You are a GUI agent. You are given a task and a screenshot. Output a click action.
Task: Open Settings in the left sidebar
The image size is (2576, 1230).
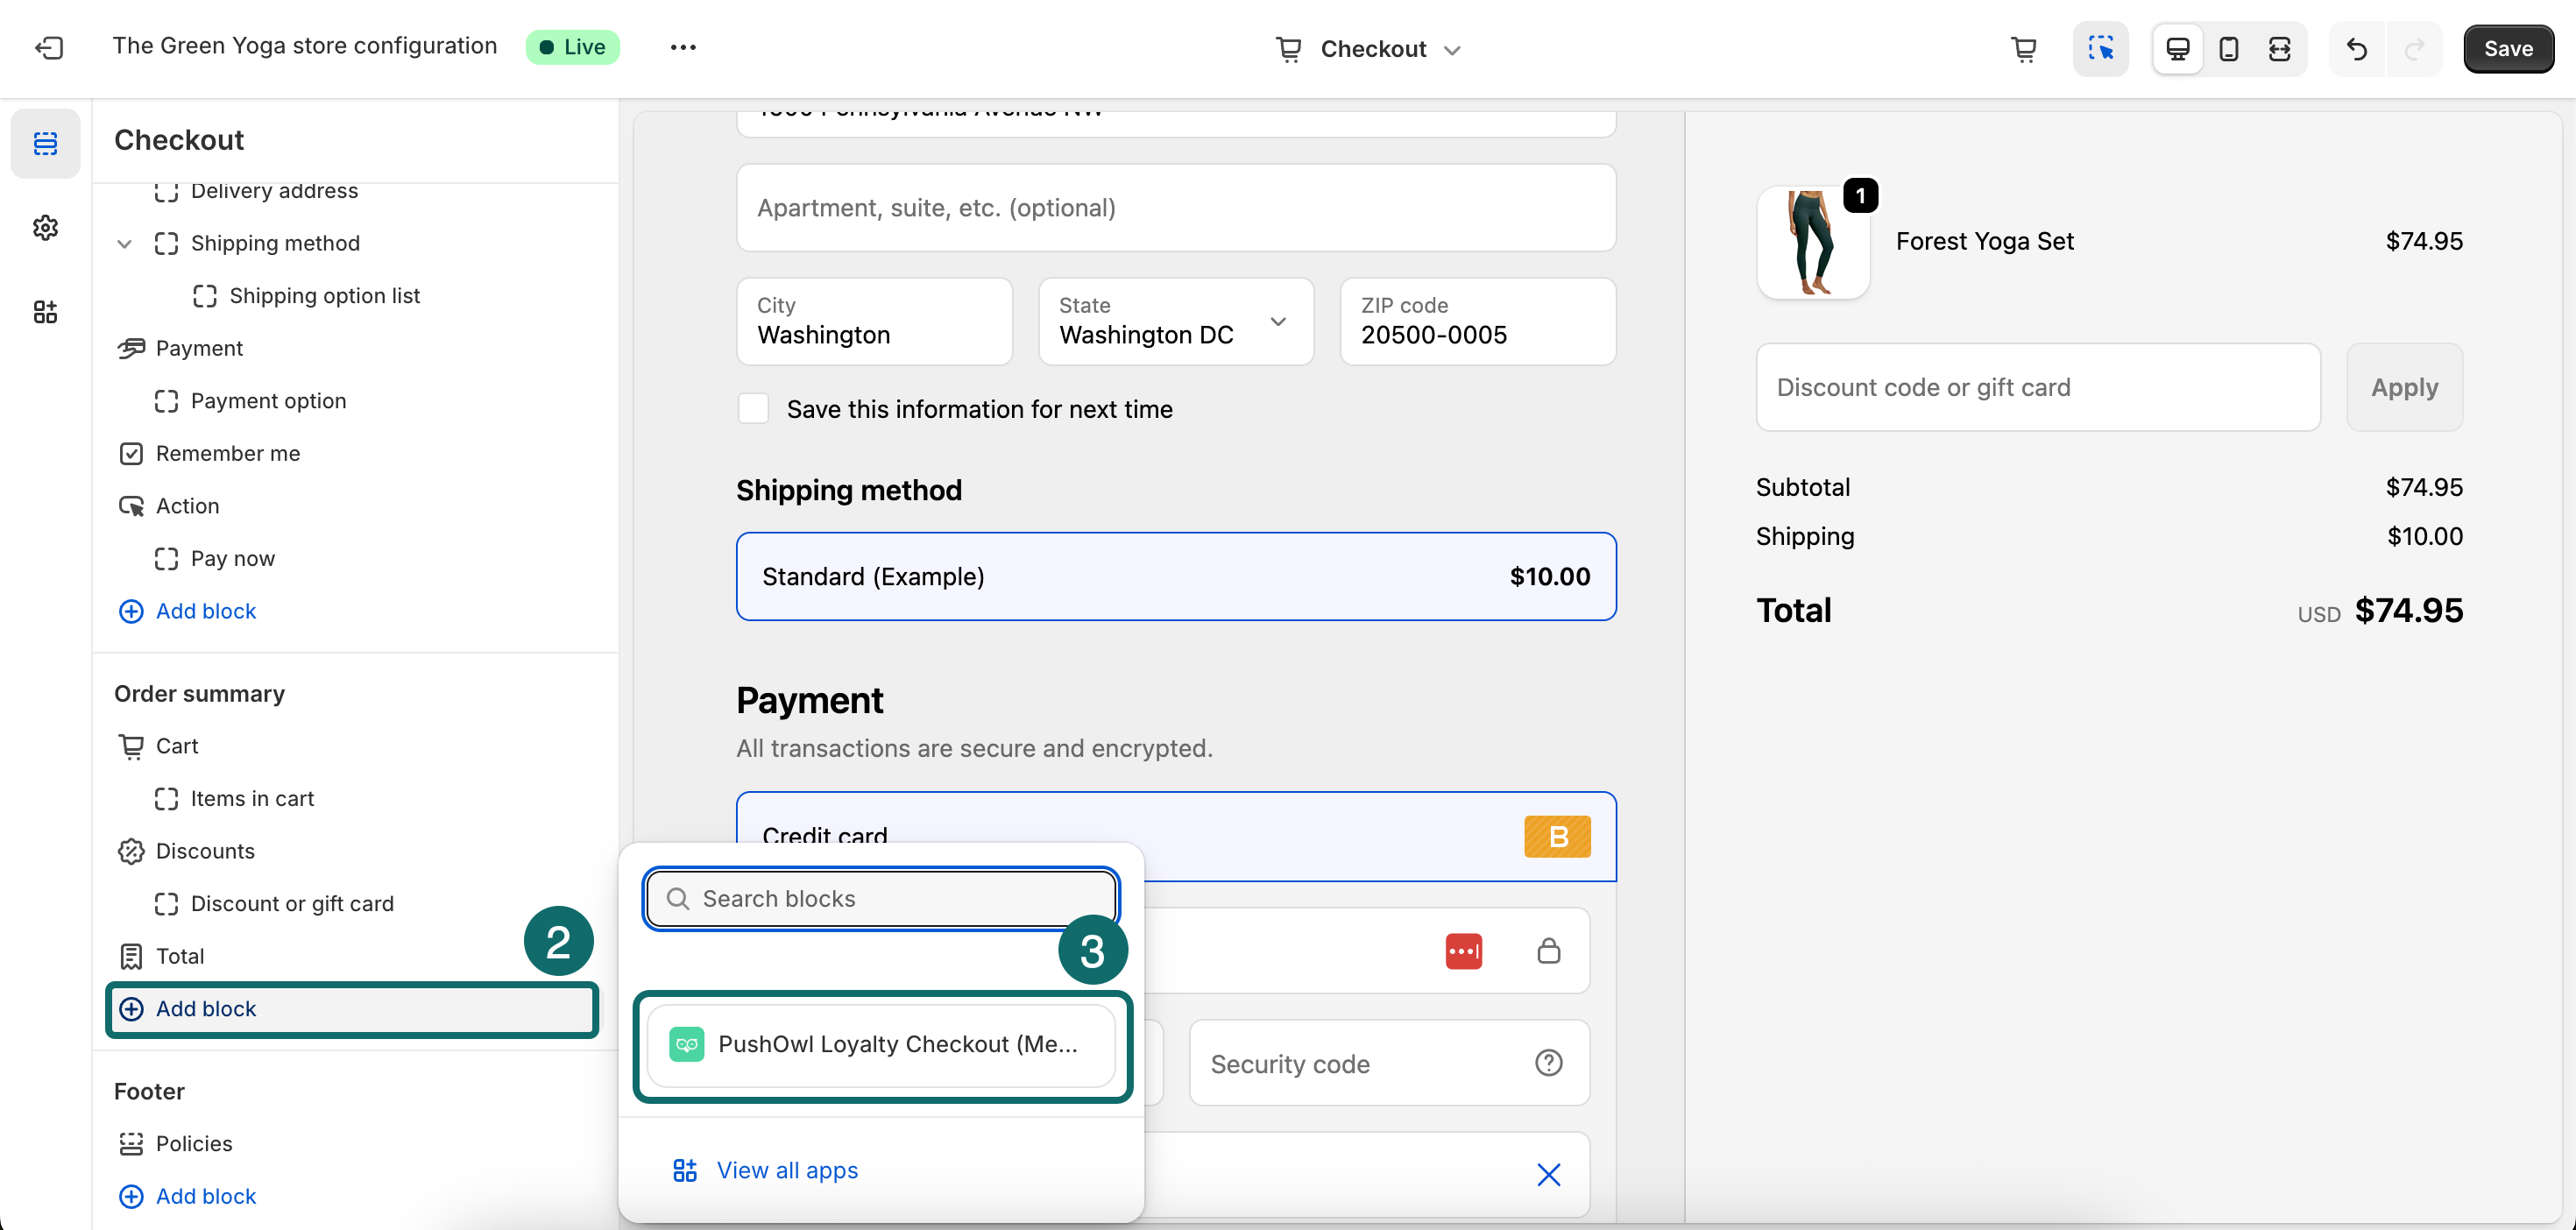click(45, 227)
